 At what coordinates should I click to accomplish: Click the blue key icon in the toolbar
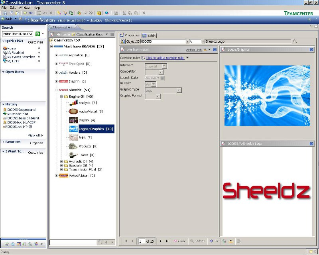click(31, 13)
